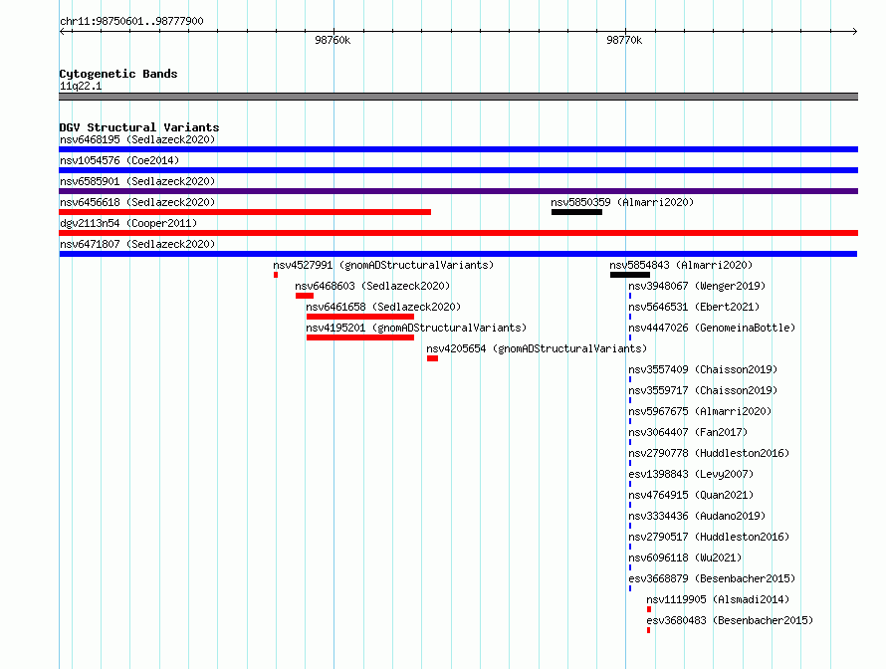Select the red bar under nsv4195201
The width and height of the screenshot is (886, 669).
point(360,337)
